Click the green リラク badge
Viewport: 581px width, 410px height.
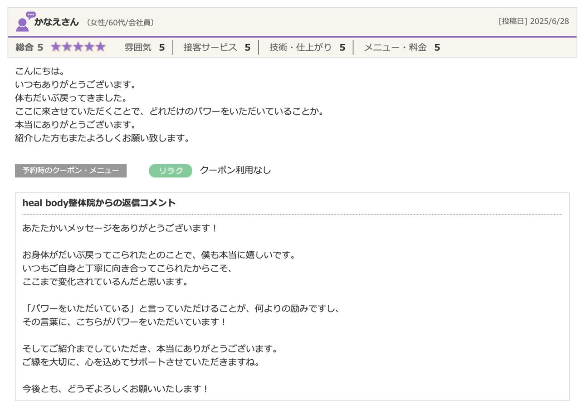point(171,171)
